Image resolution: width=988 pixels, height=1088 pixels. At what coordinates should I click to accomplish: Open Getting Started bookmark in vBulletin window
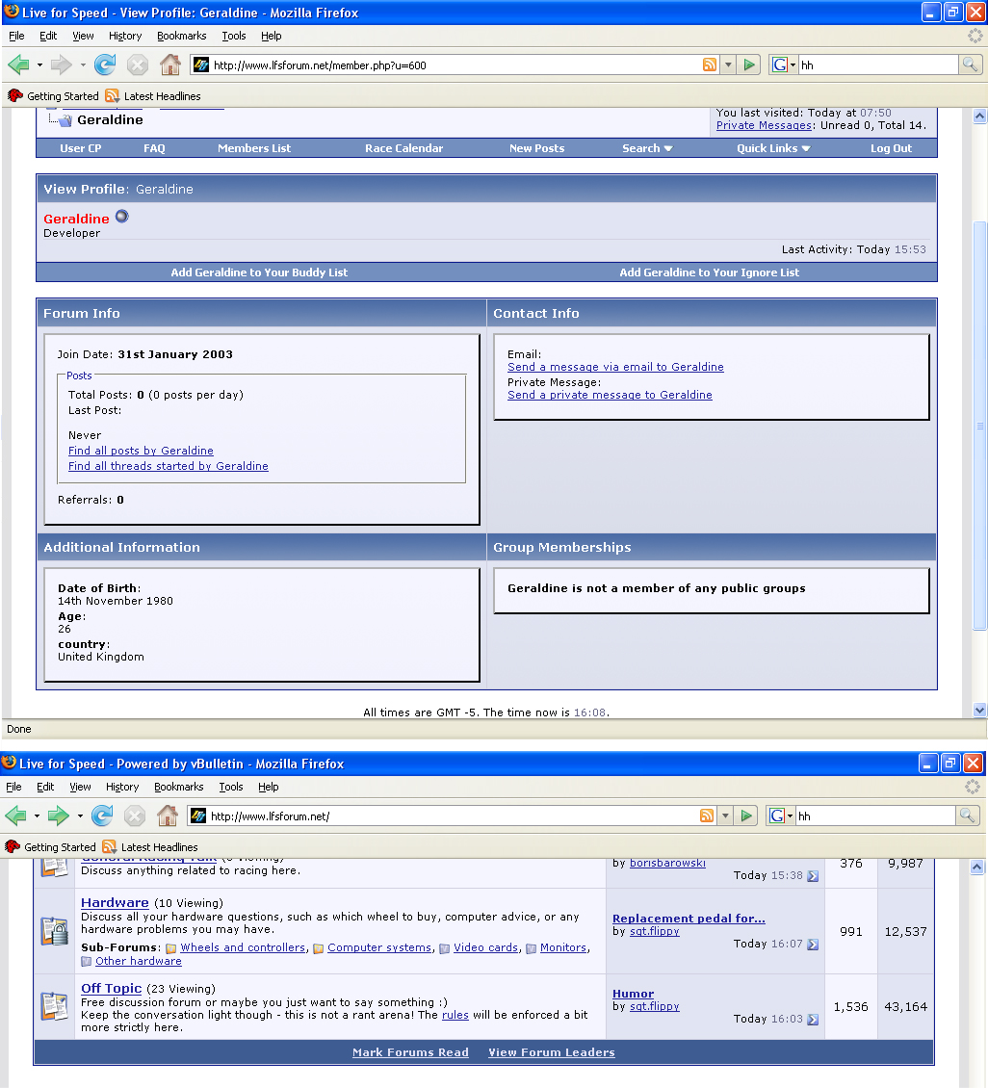51,847
